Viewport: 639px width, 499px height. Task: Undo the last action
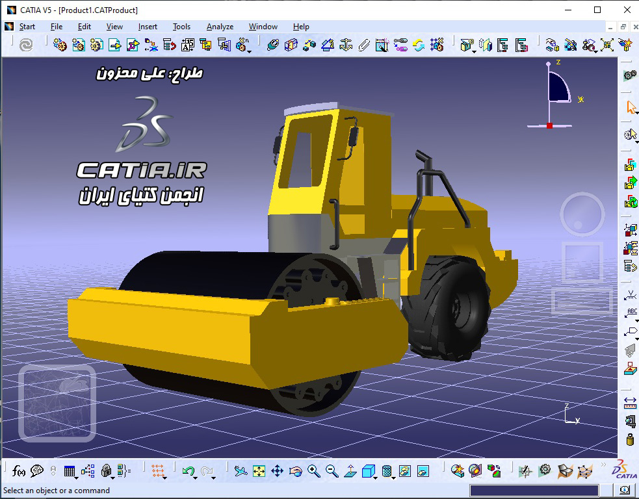point(188,471)
